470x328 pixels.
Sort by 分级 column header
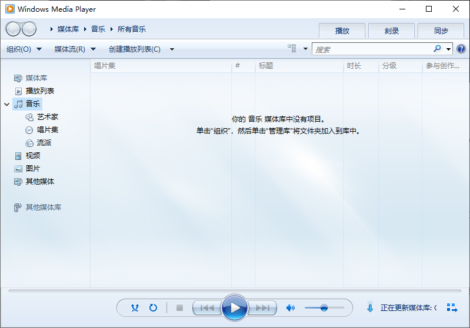tap(400, 66)
